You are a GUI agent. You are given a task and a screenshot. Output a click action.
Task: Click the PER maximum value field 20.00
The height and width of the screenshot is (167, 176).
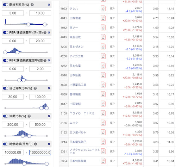tap(40, 41)
